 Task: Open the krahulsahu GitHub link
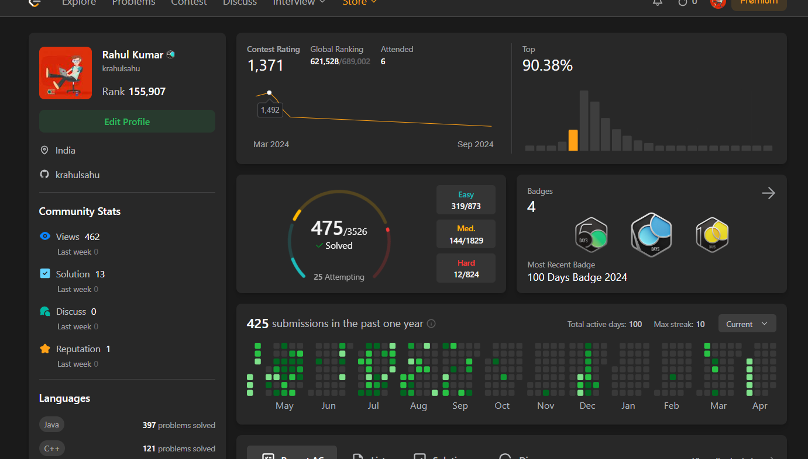click(77, 175)
